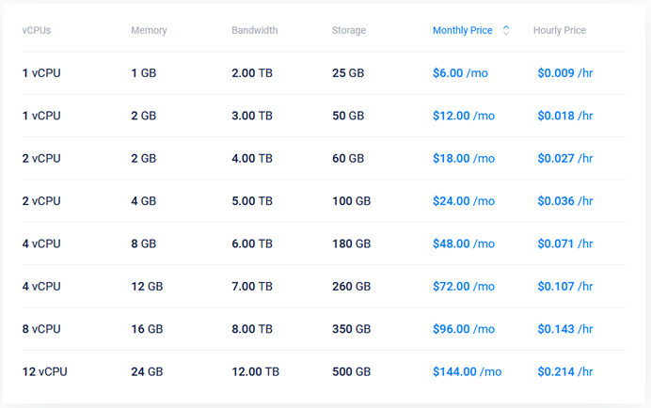Click the sort arrows icon beside Monthly Price
Image resolution: width=651 pixels, height=408 pixels.
point(506,30)
